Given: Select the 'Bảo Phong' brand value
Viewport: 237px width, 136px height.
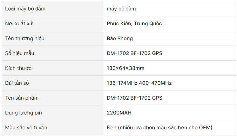Looking at the screenshot, I should pos(120,39).
